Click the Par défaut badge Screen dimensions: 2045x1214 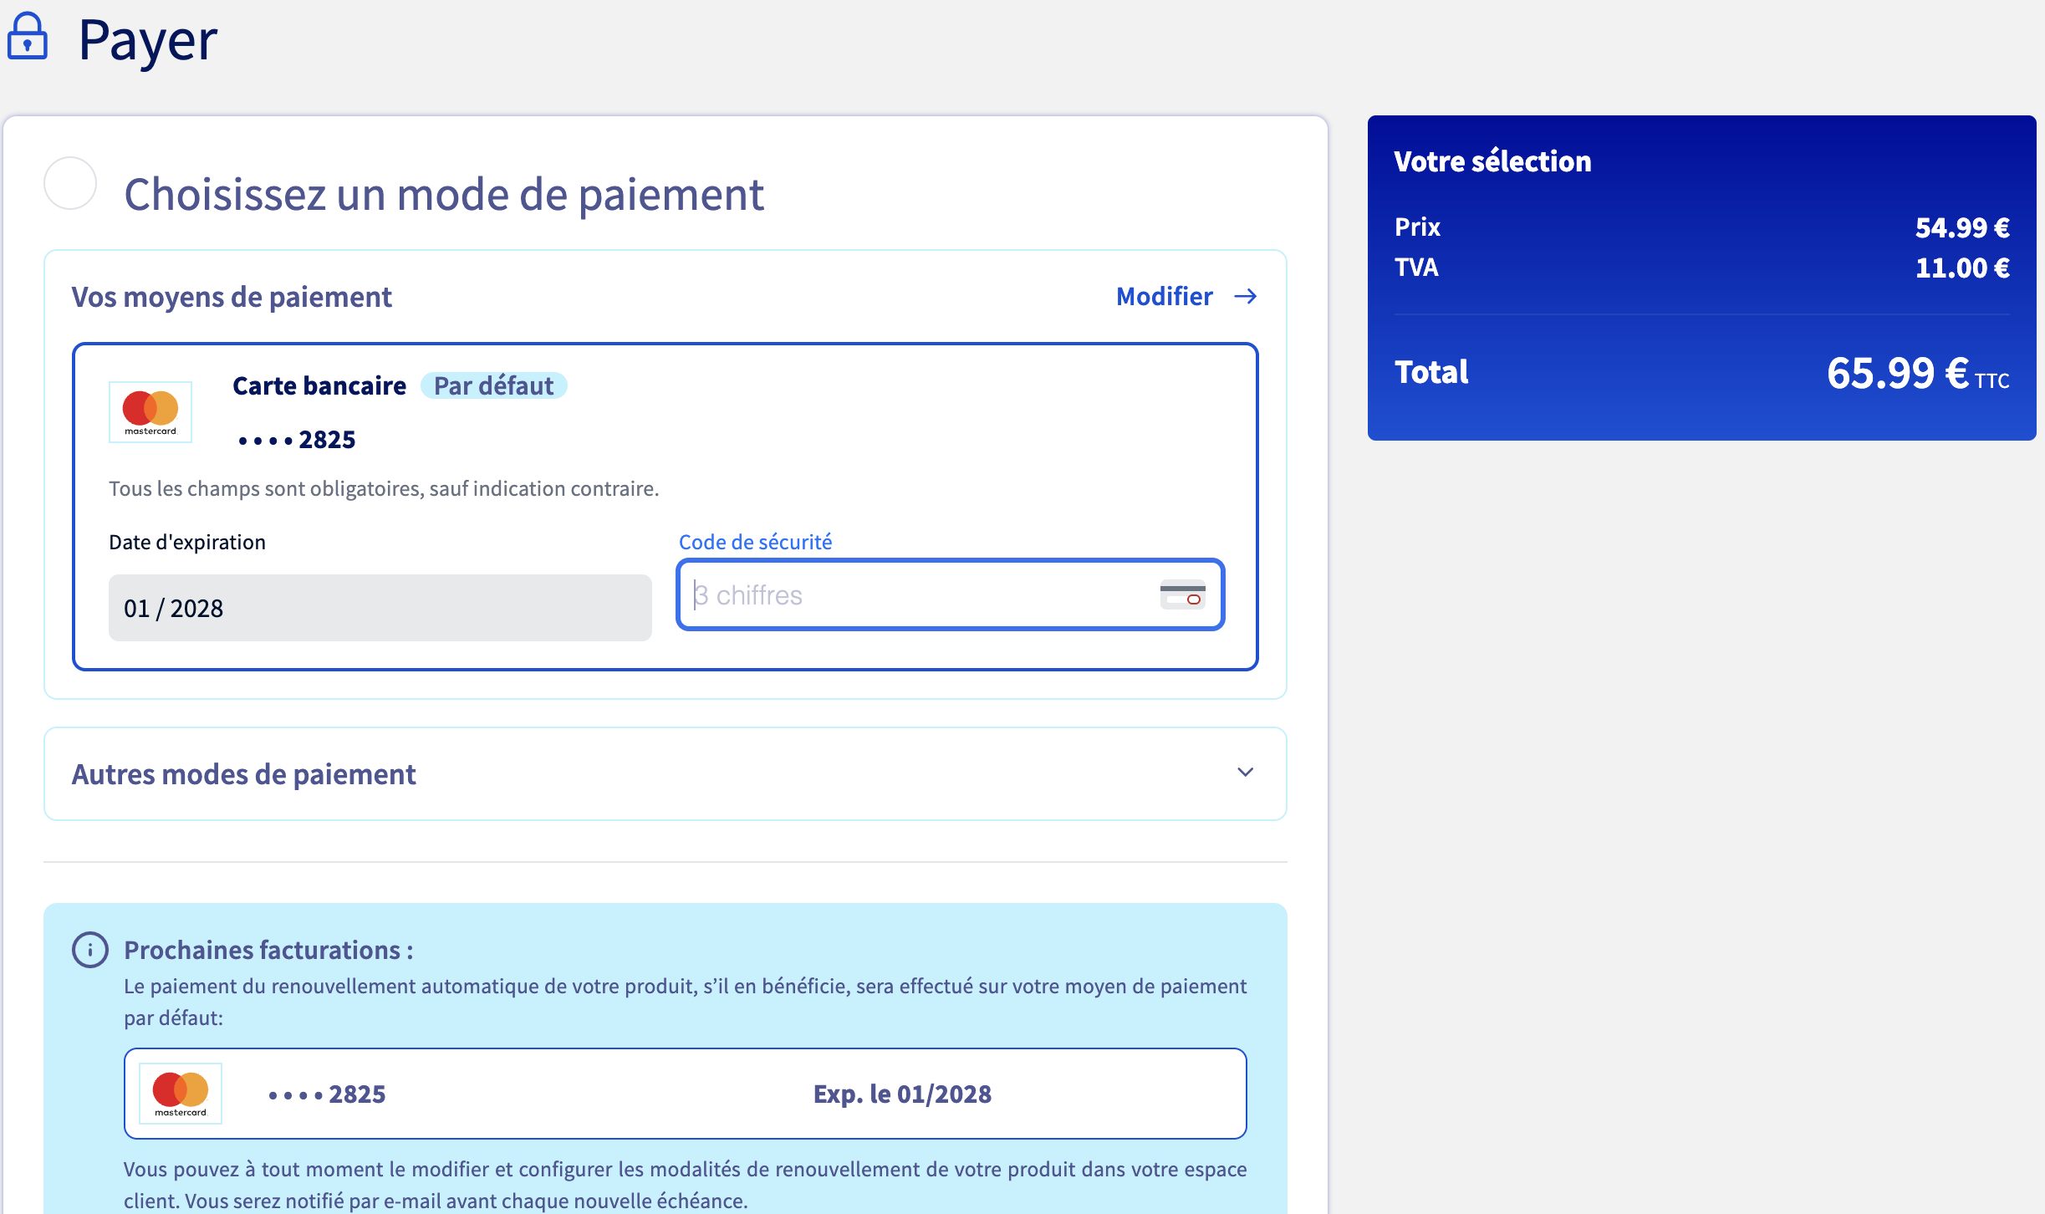[x=493, y=386]
